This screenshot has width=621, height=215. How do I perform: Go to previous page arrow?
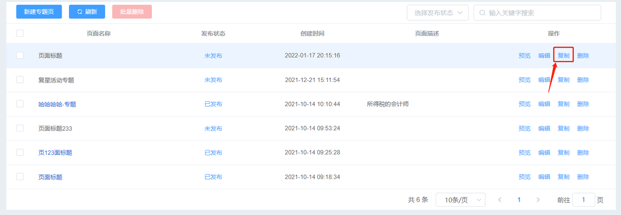click(500, 199)
